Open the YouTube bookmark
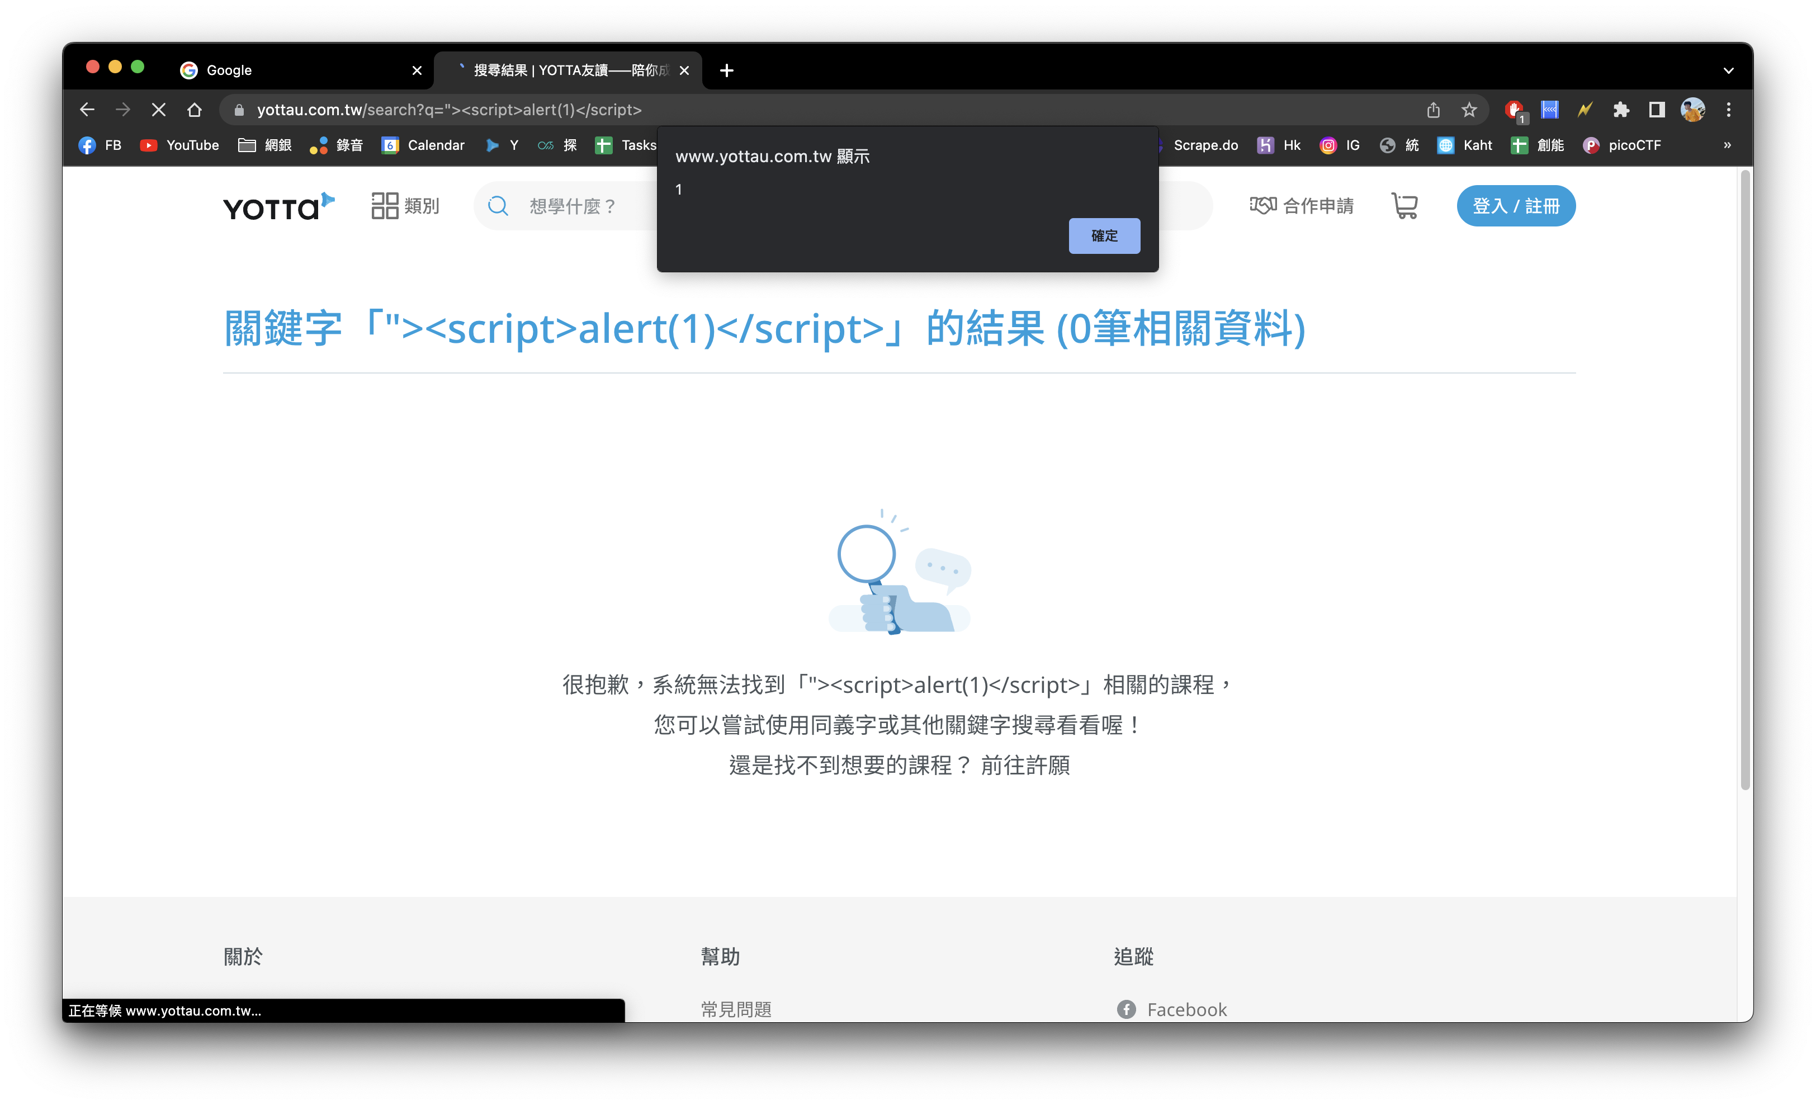Image resolution: width=1816 pixels, height=1105 pixels. click(180, 145)
